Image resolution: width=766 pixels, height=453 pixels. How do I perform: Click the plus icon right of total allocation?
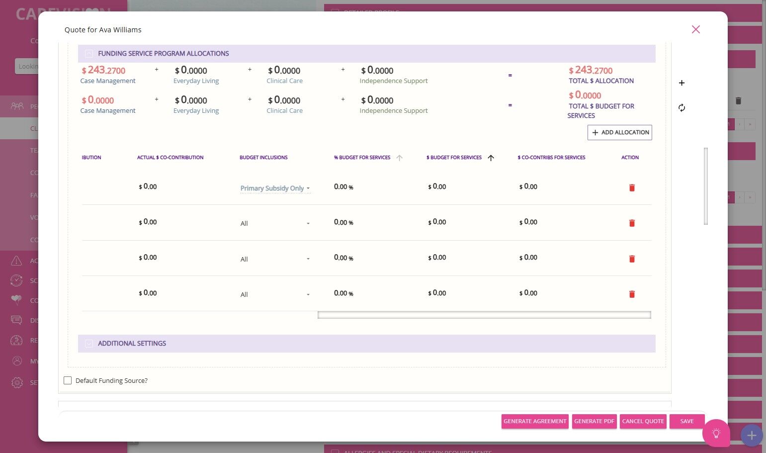click(681, 83)
